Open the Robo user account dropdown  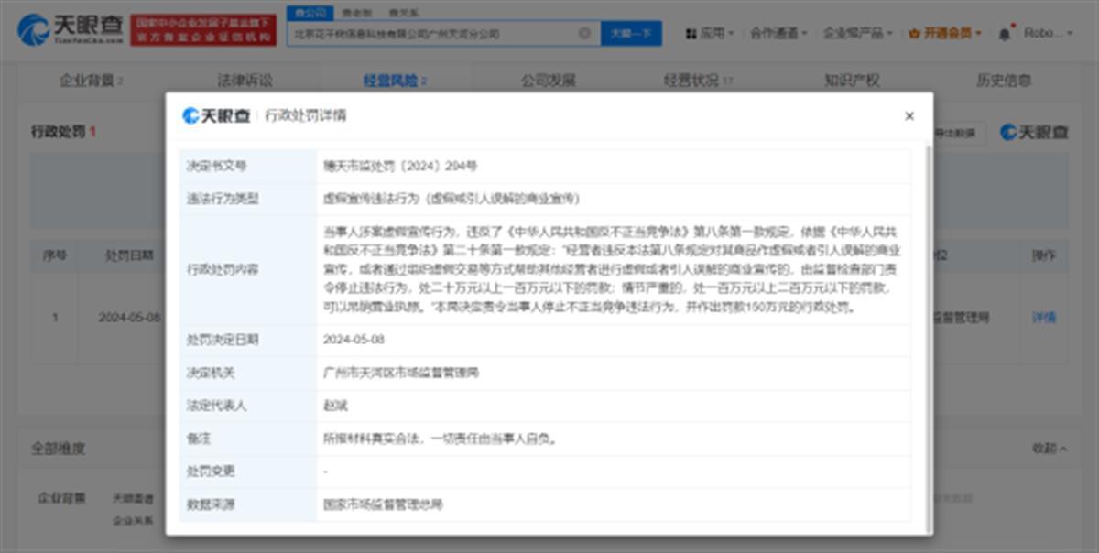1048,34
